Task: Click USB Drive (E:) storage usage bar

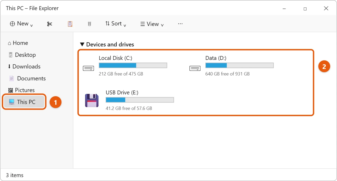Action: point(140,100)
